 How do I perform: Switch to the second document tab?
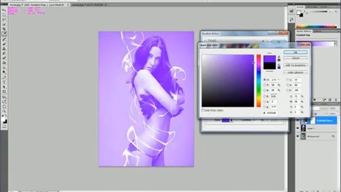point(89,5)
